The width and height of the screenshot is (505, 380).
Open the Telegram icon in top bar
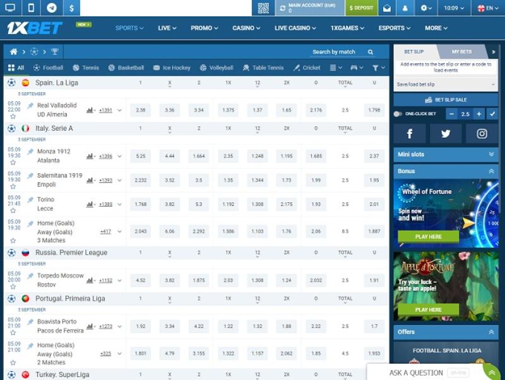51,8
